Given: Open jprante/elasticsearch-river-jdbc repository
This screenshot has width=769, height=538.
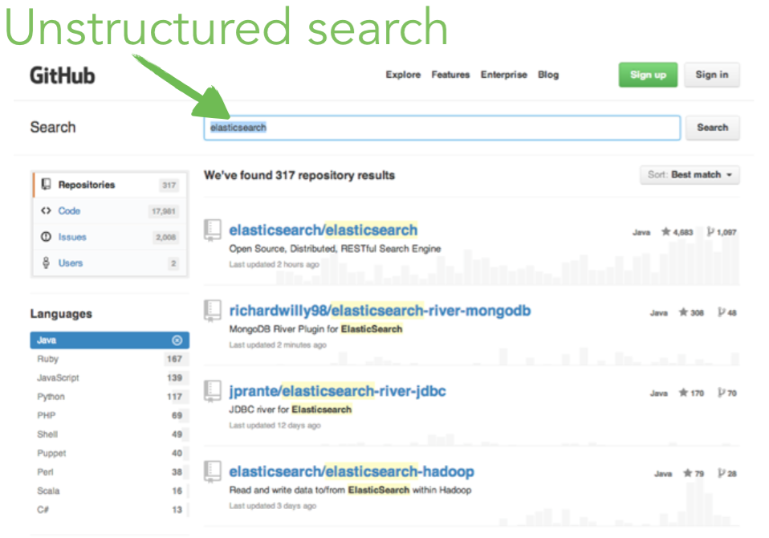Looking at the screenshot, I should pyautogui.click(x=337, y=391).
